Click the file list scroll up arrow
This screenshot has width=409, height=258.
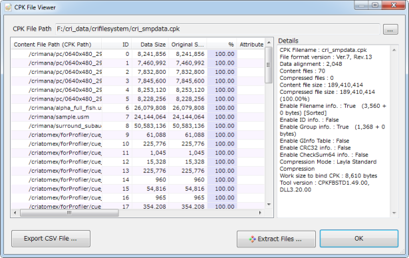coord(269,43)
